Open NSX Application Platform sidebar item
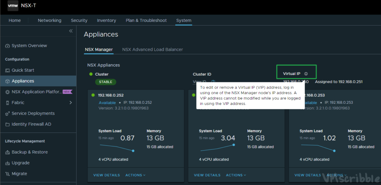The image size is (381, 185). 36,92
